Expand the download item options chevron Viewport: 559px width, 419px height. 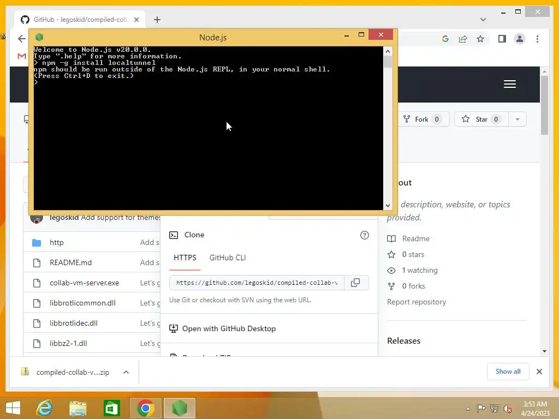[126, 372]
